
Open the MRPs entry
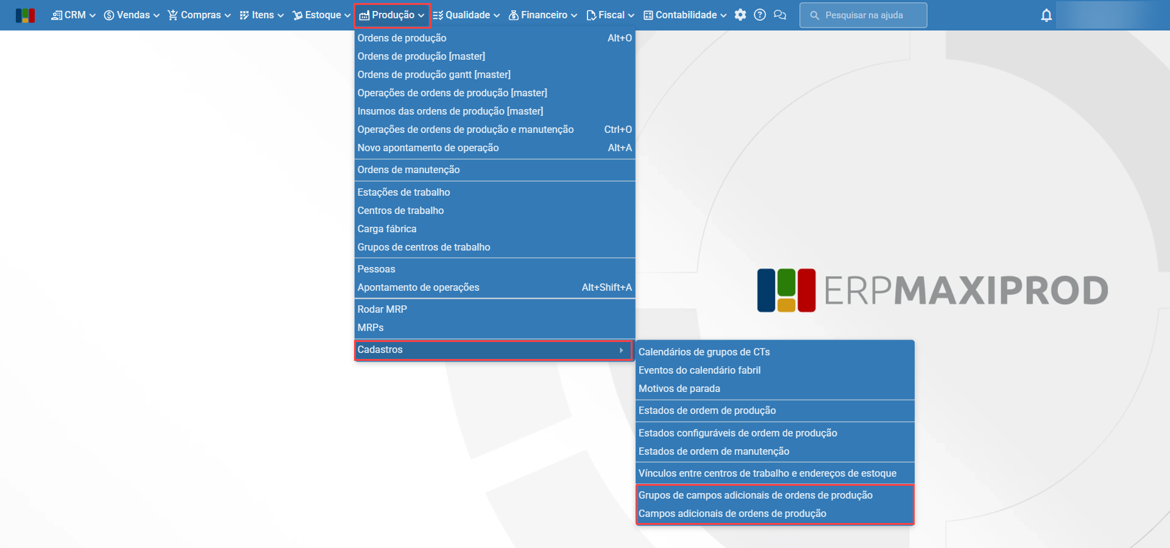[495, 327]
